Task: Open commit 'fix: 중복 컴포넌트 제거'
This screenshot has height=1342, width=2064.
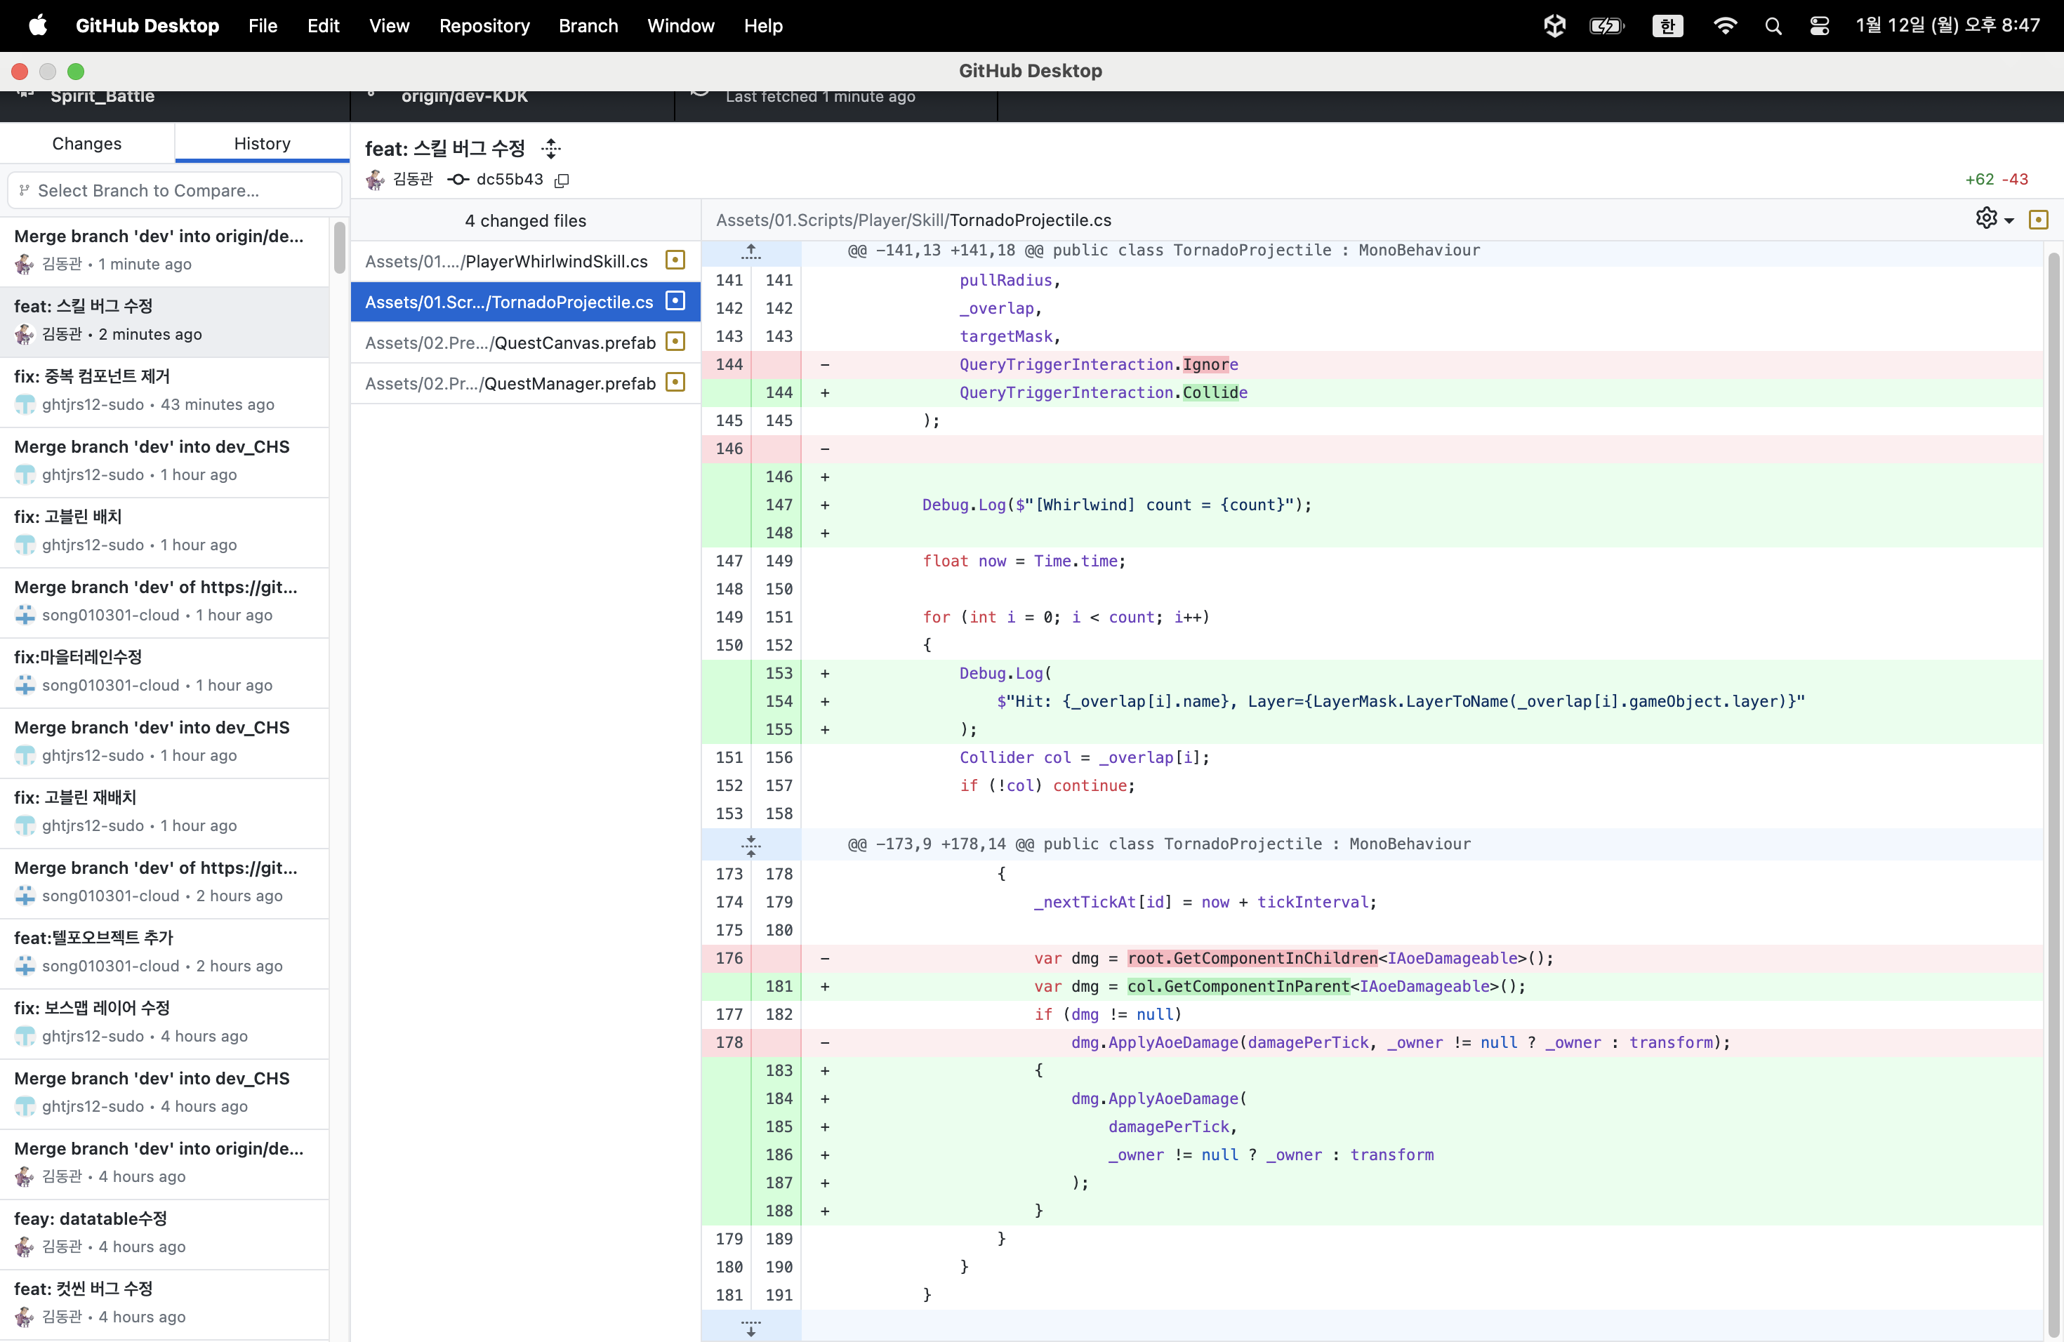Action: (x=165, y=391)
